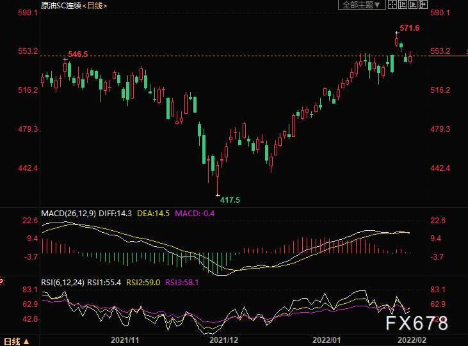Click left axis price 553.2

[x=28, y=51]
